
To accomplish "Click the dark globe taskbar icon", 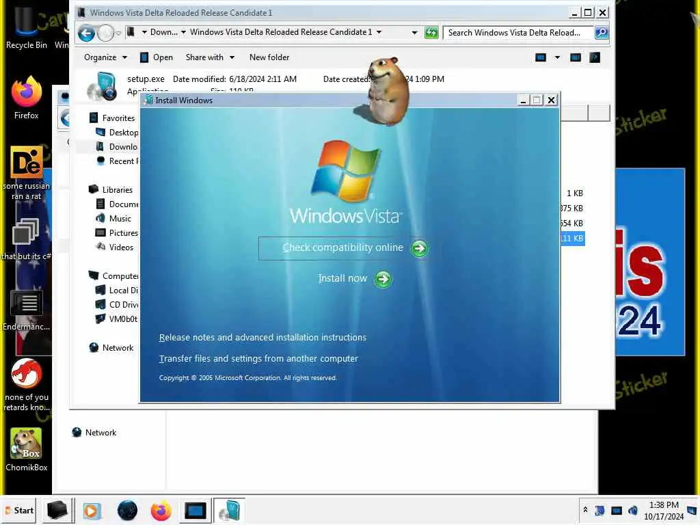I will (x=127, y=511).
